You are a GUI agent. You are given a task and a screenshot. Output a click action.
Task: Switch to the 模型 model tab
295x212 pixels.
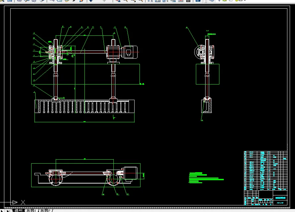(18, 210)
